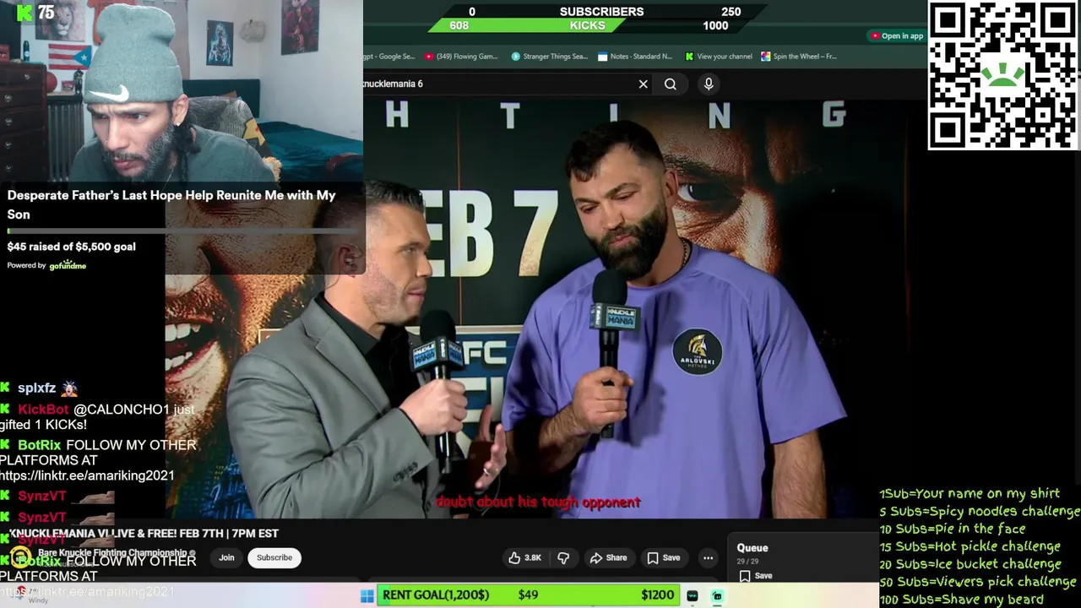Open the Notes - Standard N... bookmark

(x=635, y=57)
